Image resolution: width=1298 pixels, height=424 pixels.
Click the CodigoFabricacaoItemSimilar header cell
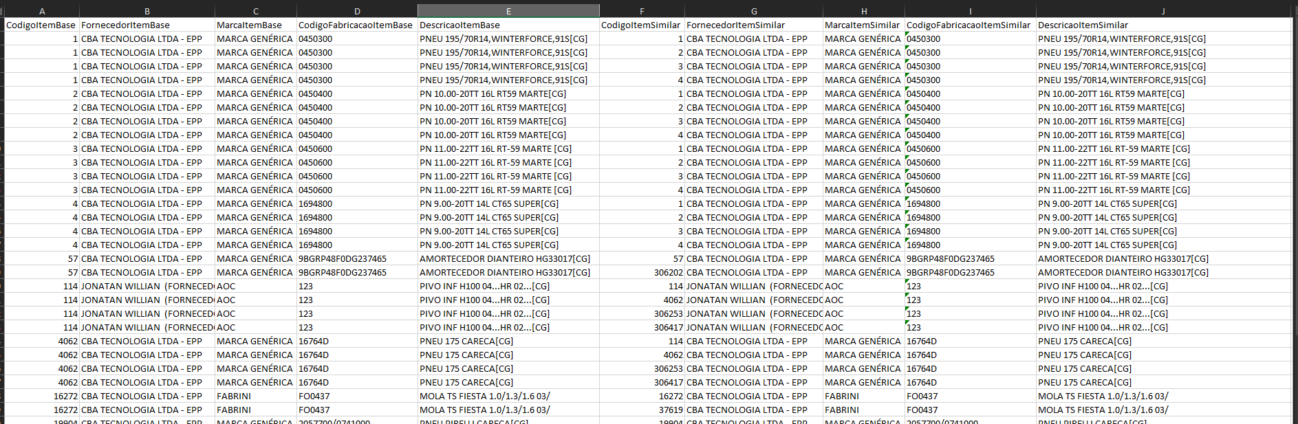click(x=970, y=25)
